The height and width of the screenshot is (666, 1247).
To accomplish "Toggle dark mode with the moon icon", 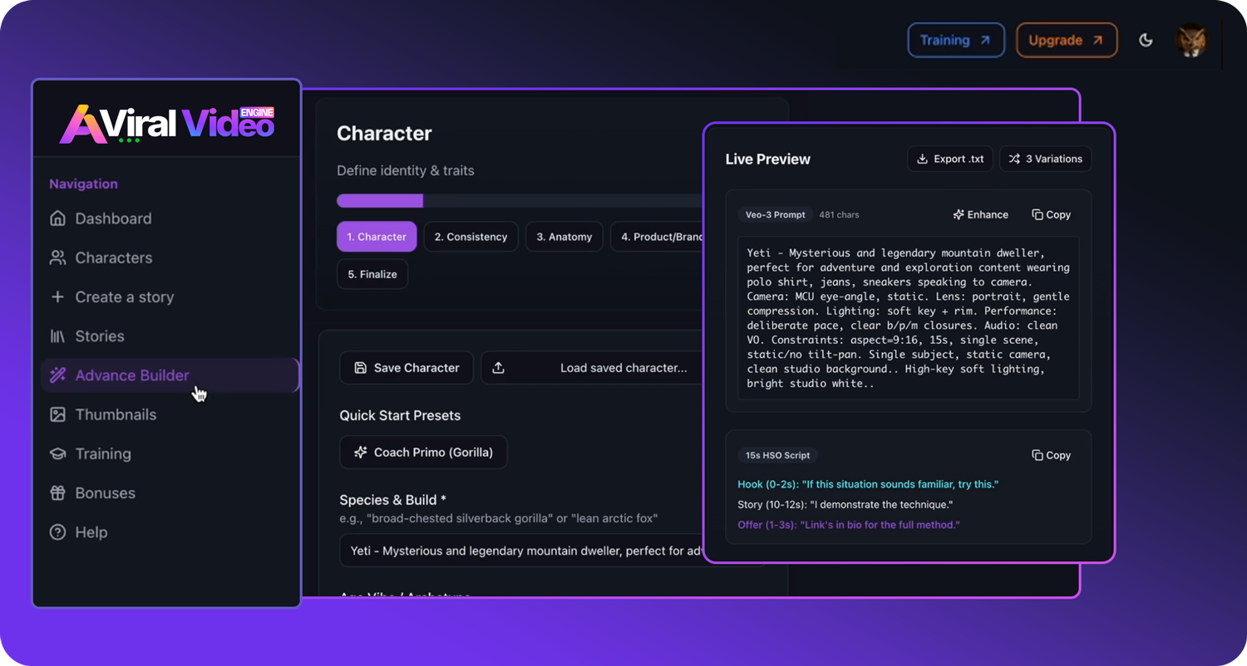I will pos(1146,40).
